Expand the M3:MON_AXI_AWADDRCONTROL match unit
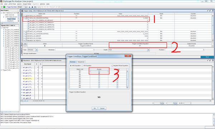 tap(24, 34)
